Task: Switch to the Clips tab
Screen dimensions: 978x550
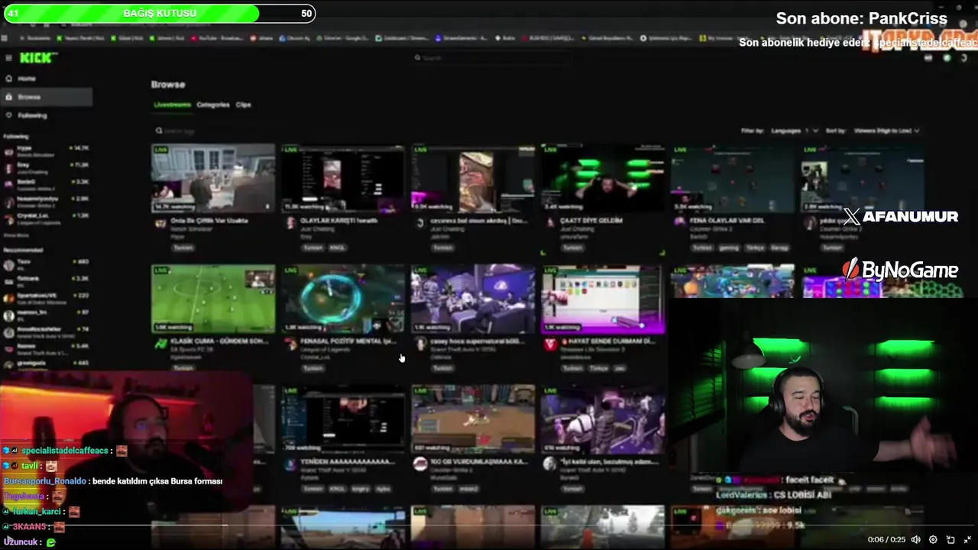Action: pos(243,105)
